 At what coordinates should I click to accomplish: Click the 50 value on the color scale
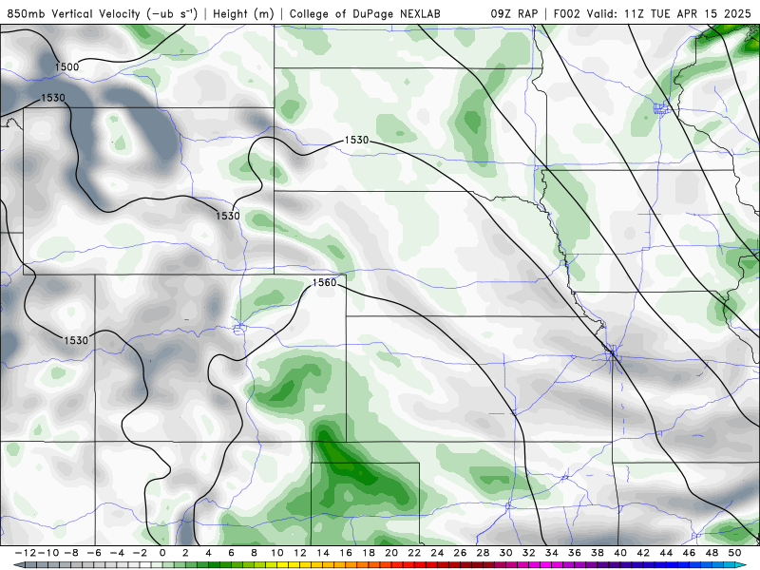coord(734,553)
